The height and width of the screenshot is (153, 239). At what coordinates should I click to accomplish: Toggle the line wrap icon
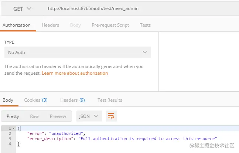pyautogui.click(x=111, y=116)
